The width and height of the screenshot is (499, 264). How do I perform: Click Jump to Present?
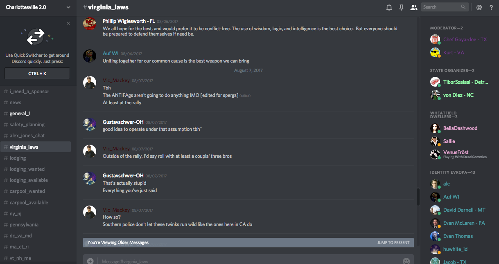click(393, 243)
